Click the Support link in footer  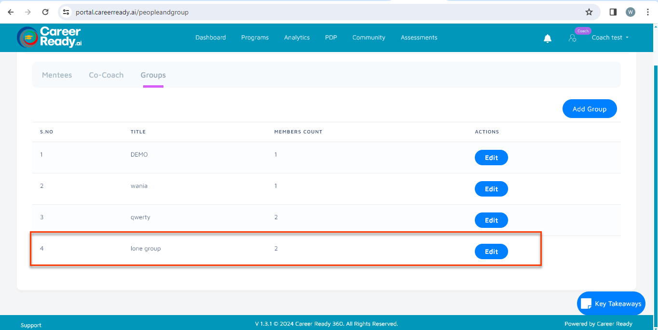[x=31, y=325]
